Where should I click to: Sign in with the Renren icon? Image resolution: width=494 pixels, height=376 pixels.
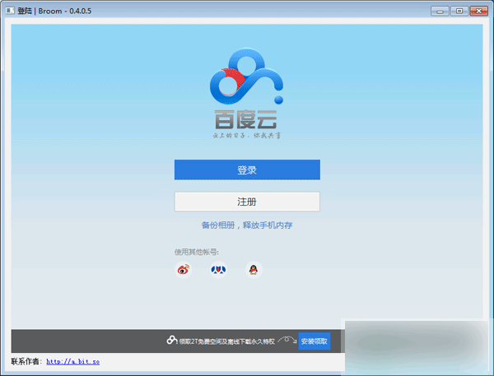[218, 269]
